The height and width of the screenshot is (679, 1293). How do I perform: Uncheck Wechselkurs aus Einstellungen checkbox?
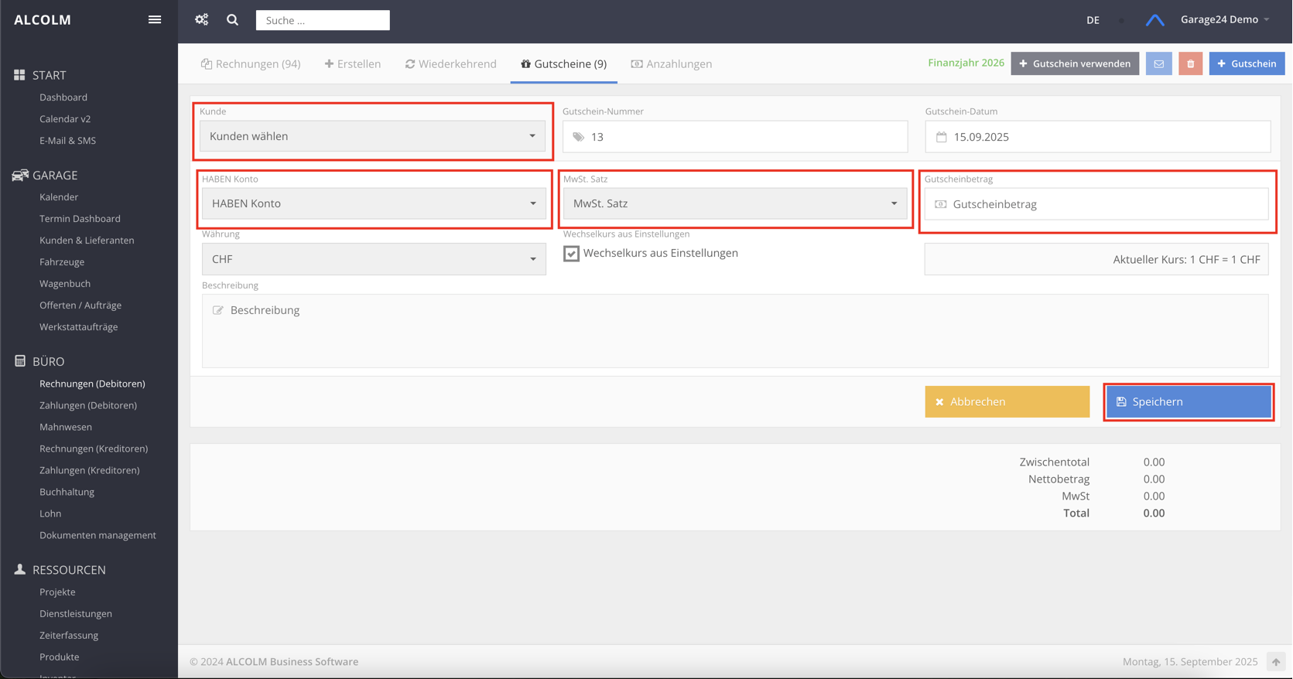(x=571, y=254)
